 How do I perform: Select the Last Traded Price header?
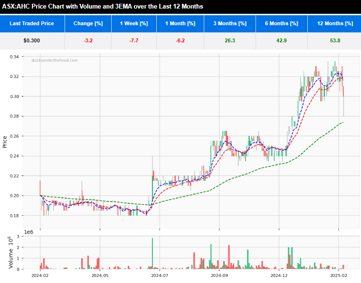point(32,23)
